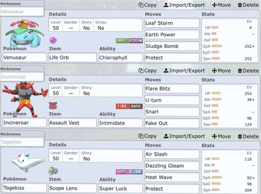
Task: Open Togekiss's stats EV panel
Action: 230,172
